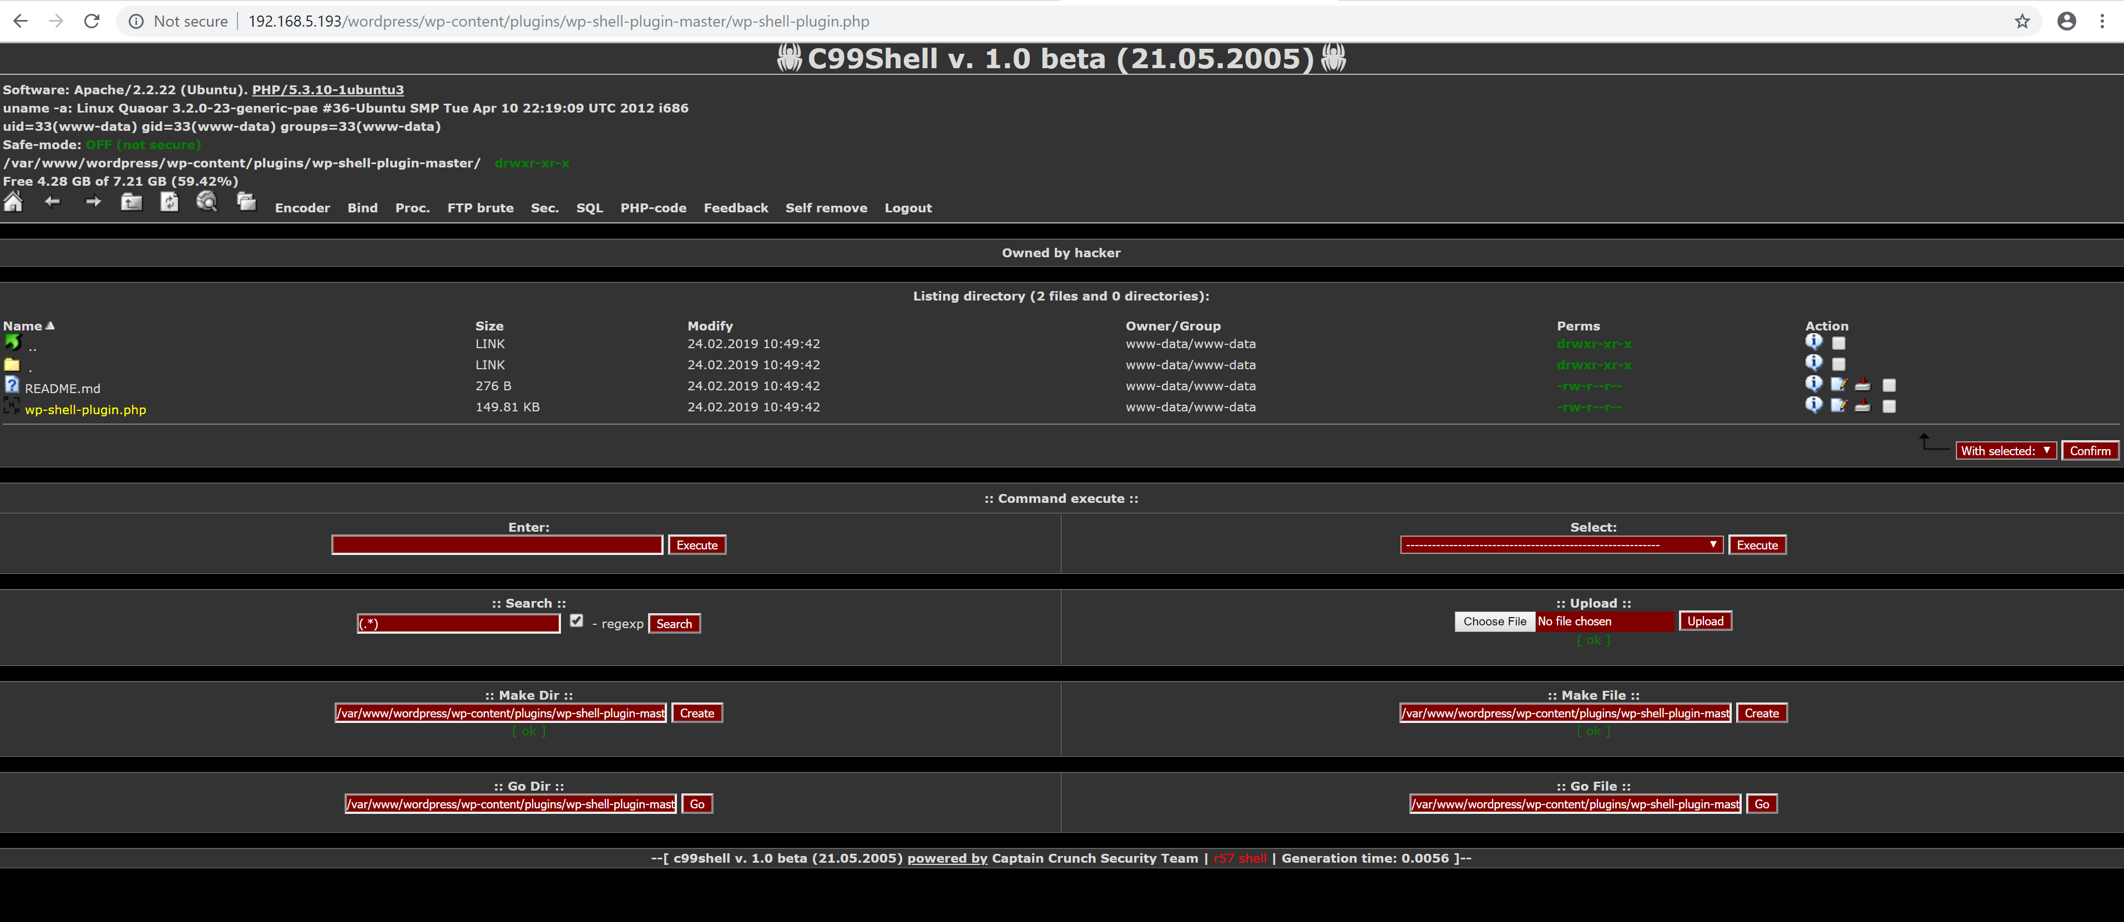Open the wp-shell-plugin.php file link
This screenshot has height=922, width=2124.
pos(85,410)
